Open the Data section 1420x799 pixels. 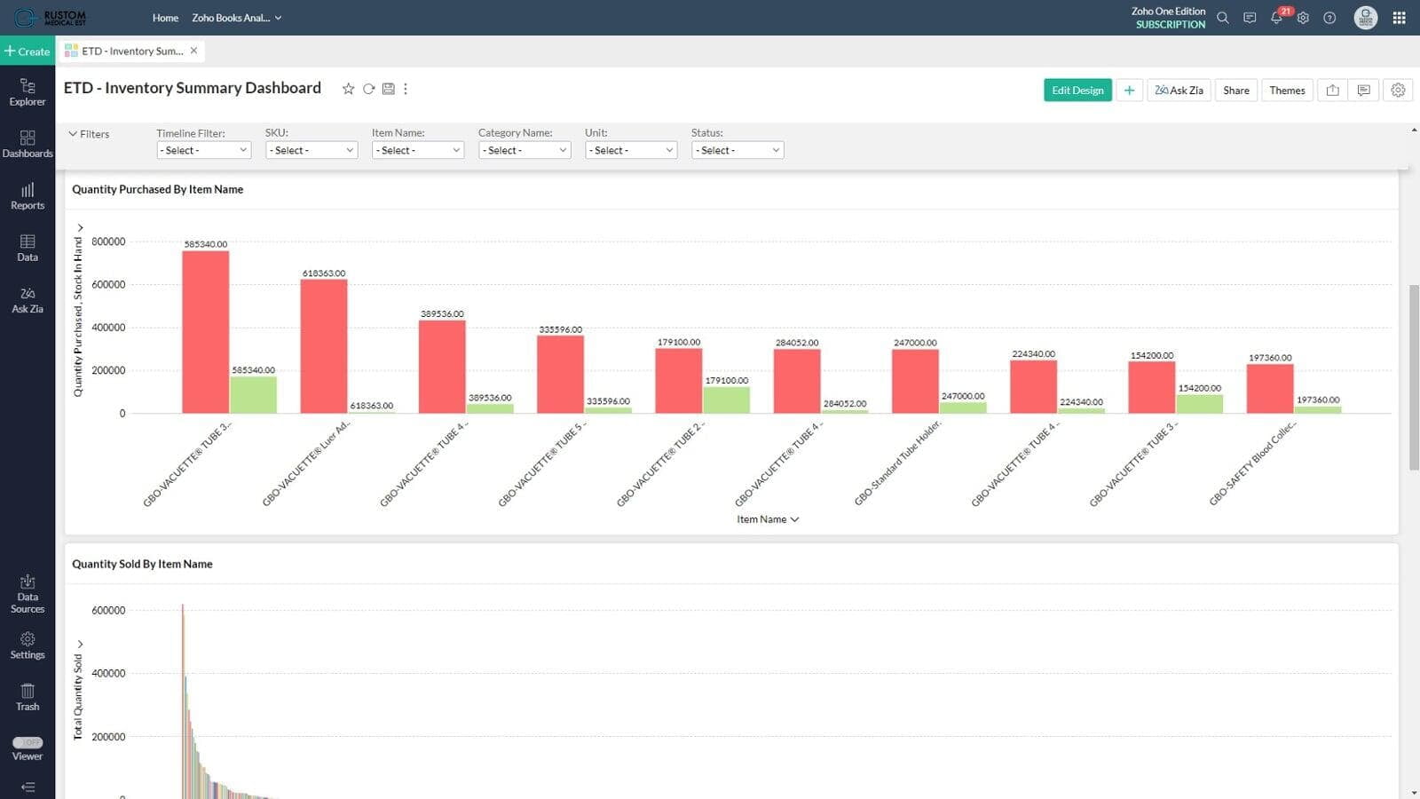click(28, 248)
